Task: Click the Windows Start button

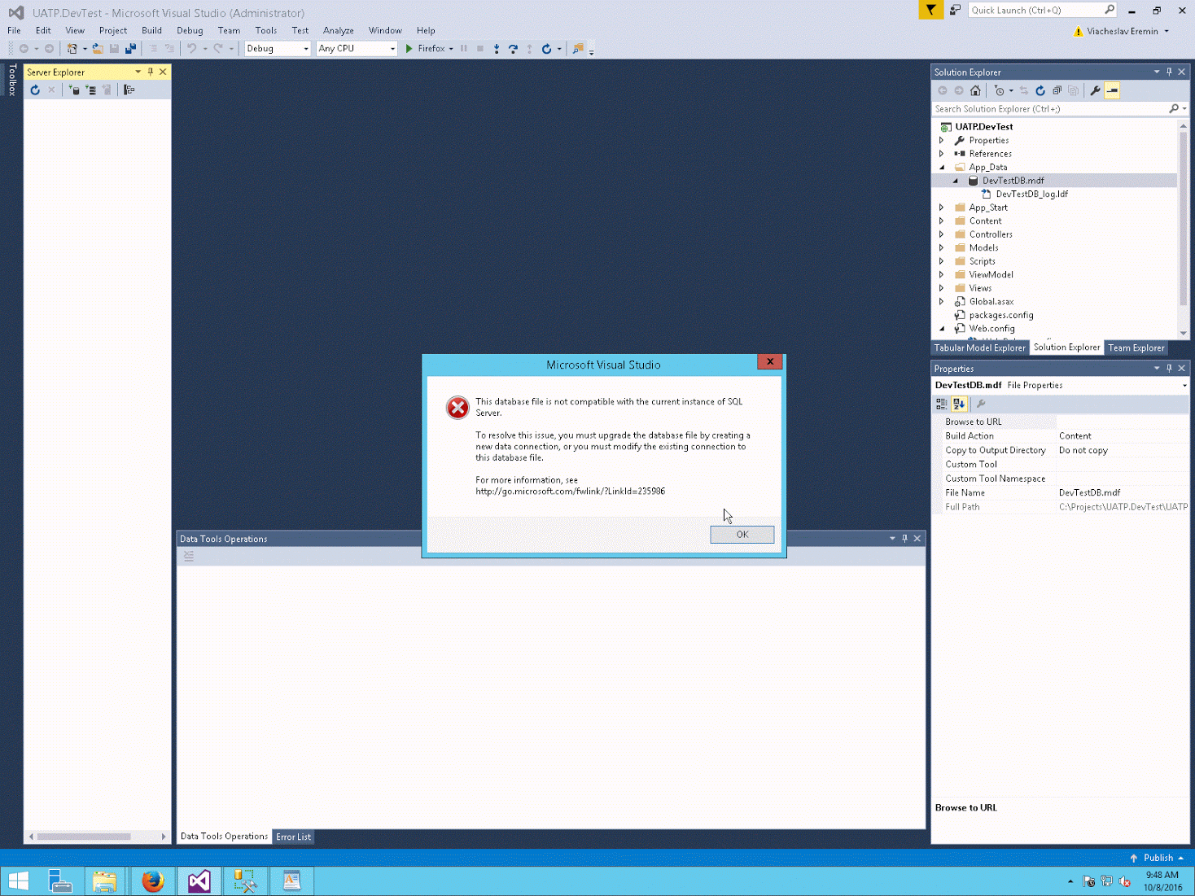Action: tap(19, 881)
